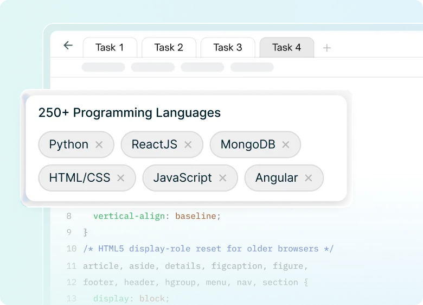Remove the MongoDB tag

286,145
